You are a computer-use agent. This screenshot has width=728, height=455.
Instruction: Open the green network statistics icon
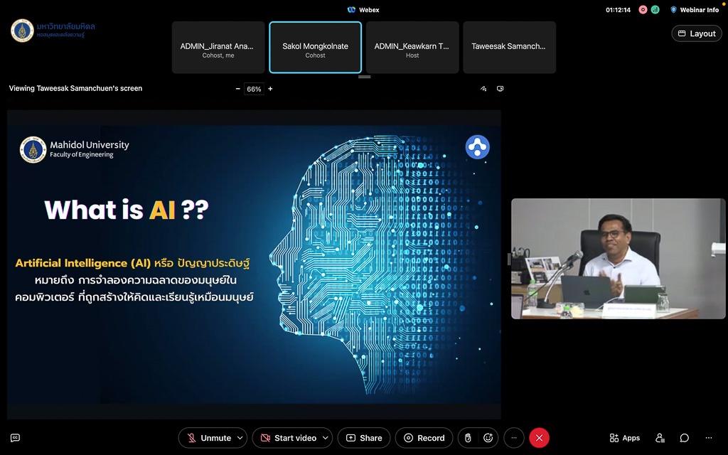(655, 10)
